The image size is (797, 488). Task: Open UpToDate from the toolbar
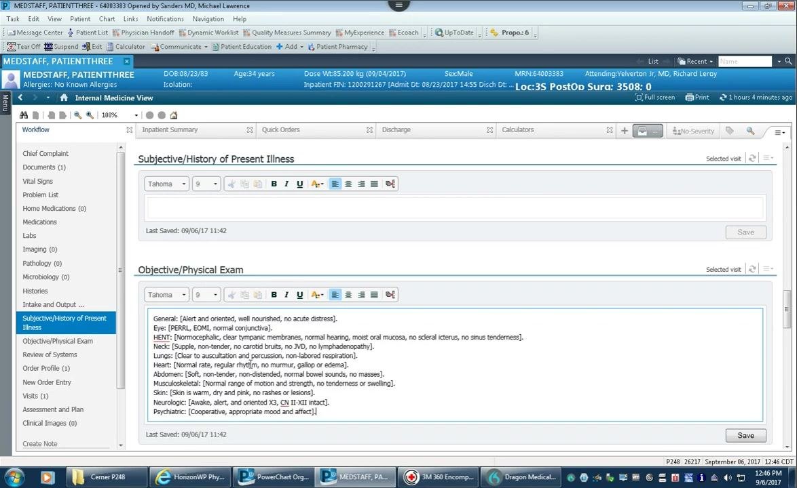(x=454, y=33)
